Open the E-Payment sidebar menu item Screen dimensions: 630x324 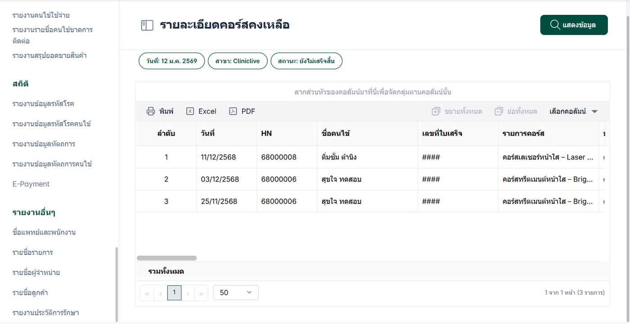click(31, 184)
